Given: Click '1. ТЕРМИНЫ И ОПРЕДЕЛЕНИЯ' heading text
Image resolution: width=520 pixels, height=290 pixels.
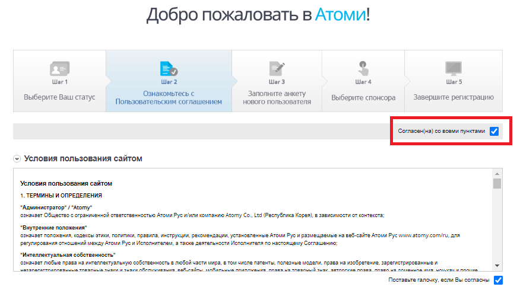Looking at the screenshot, I should coord(61,196).
